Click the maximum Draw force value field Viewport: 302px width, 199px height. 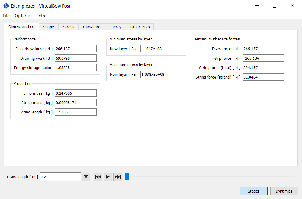(263, 49)
